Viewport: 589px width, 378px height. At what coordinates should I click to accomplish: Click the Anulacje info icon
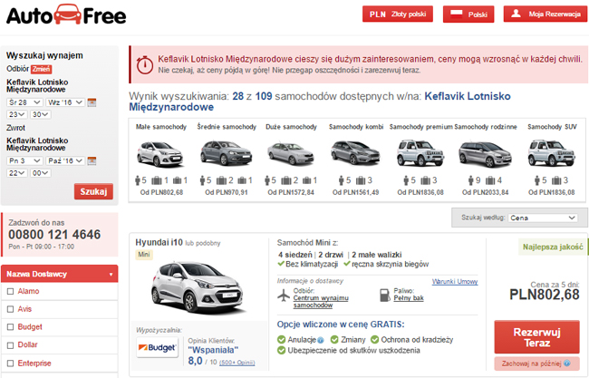[x=321, y=340]
